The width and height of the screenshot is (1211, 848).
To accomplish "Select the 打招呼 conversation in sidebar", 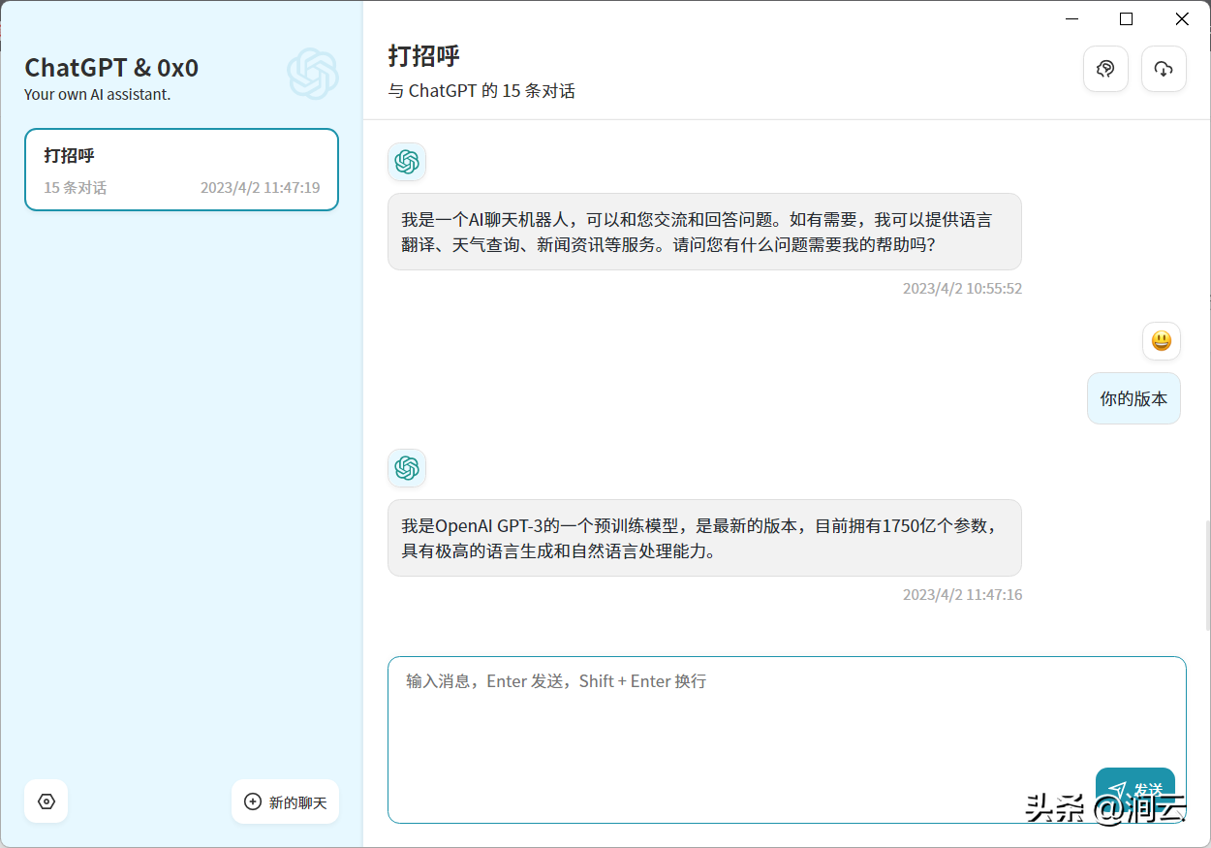I will [x=181, y=170].
